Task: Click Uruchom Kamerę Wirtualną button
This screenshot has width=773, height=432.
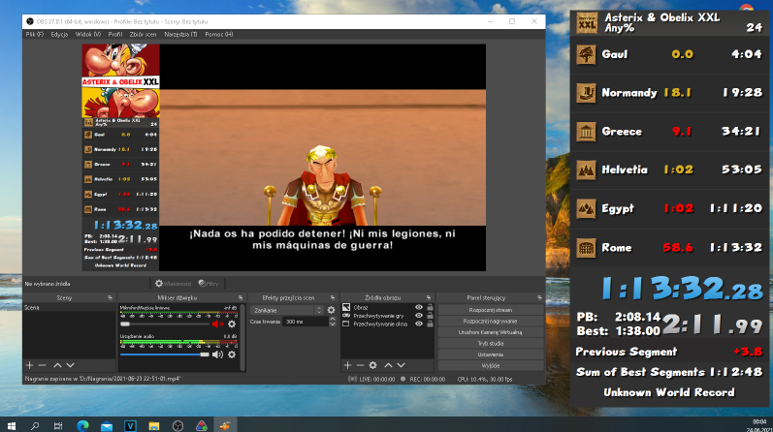Action: click(x=491, y=332)
